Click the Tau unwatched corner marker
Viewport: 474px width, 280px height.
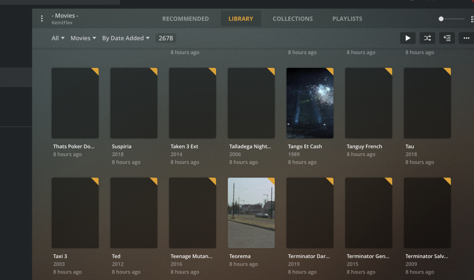click(x=448, y=70)
